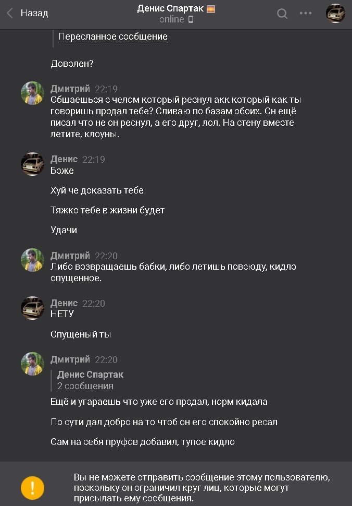Open Дмитрий's avatar beside the quoted reply
Screen dimensions: 352x506
click(x=32, y=364)
